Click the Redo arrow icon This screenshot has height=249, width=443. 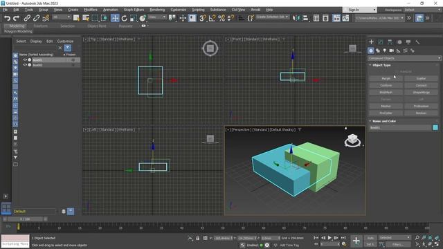[17, 19]
